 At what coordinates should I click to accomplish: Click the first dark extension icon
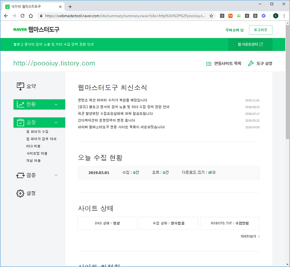coord(222,16)
